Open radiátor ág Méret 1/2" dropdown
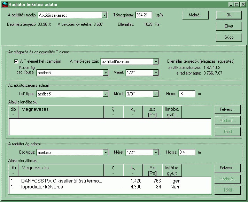Screen dimensions: 248x202 [x=156, y=153]
